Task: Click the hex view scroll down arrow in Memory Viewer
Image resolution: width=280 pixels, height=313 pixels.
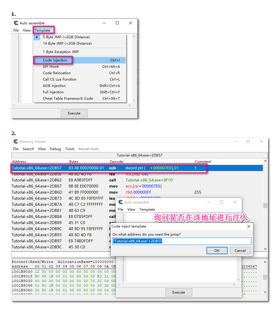Action: point(265,292)
